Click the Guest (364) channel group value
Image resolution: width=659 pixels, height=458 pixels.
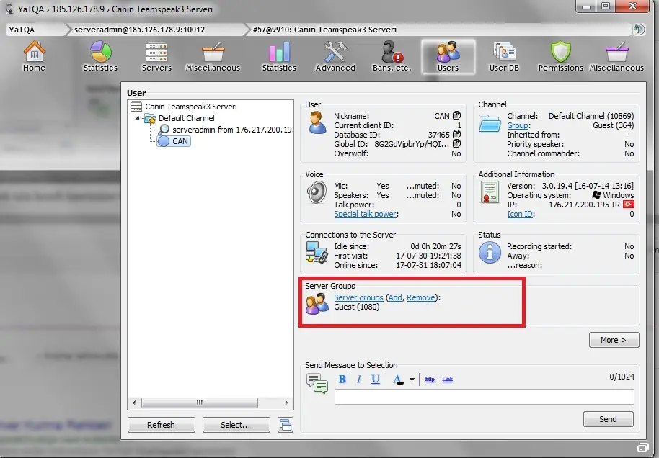[x=613, y=125]
